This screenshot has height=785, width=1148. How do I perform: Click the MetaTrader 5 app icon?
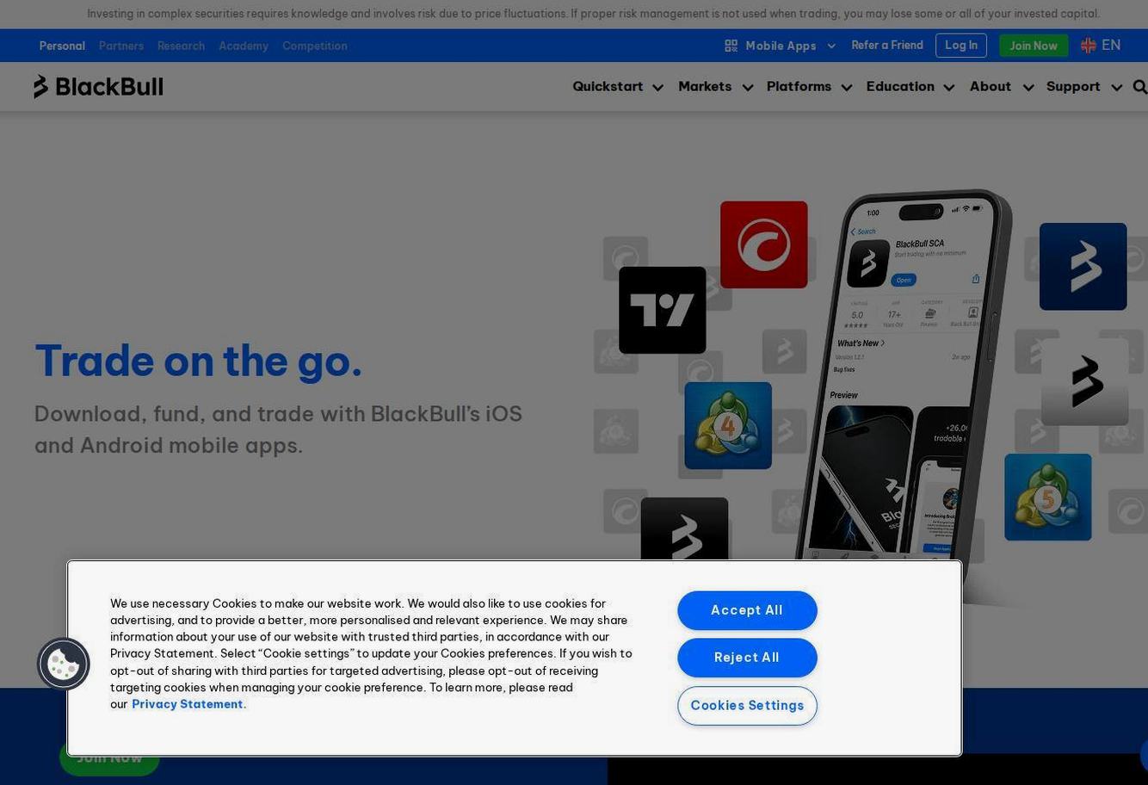1048,497
